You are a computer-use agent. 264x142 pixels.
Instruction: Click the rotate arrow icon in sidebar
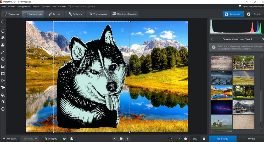coord(3,31)
